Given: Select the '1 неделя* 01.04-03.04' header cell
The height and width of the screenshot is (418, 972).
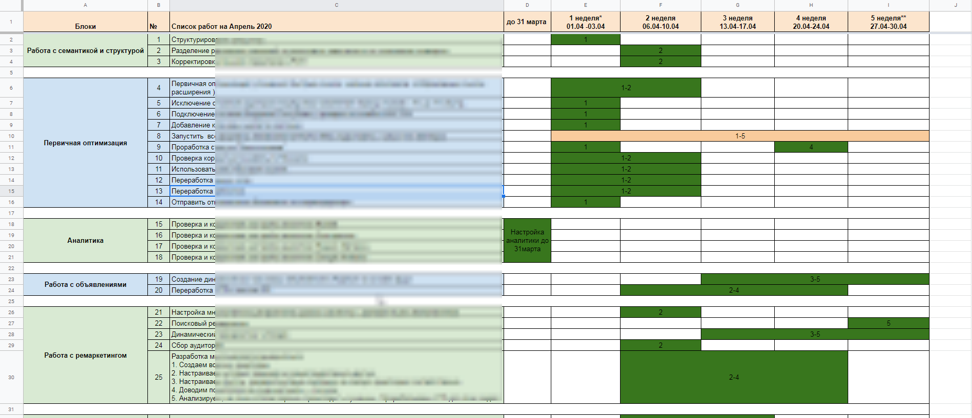Looking at the screenshot, I should pos(585,22).
